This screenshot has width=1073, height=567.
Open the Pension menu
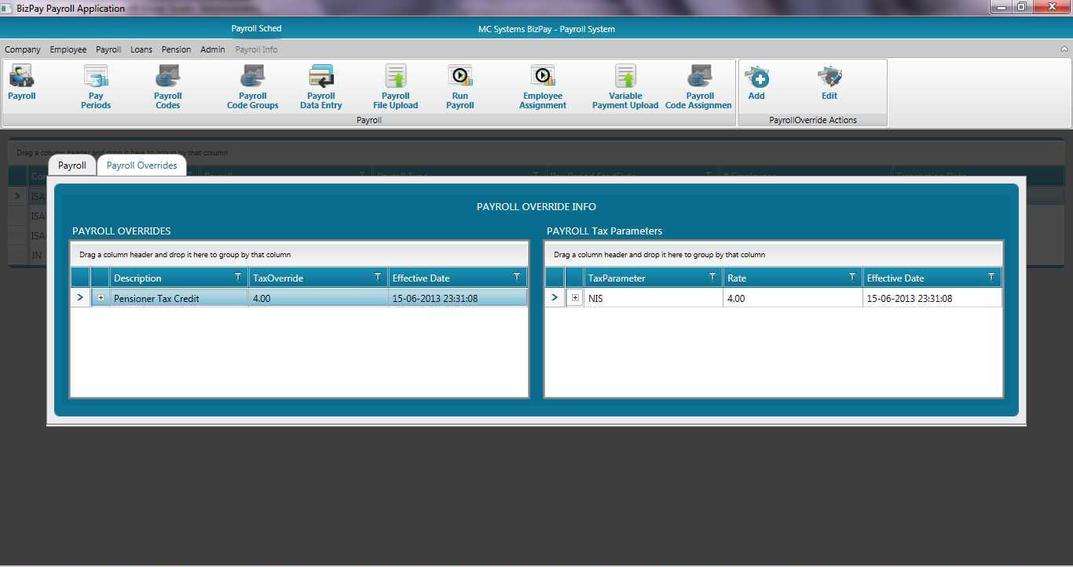click(176, 49)
